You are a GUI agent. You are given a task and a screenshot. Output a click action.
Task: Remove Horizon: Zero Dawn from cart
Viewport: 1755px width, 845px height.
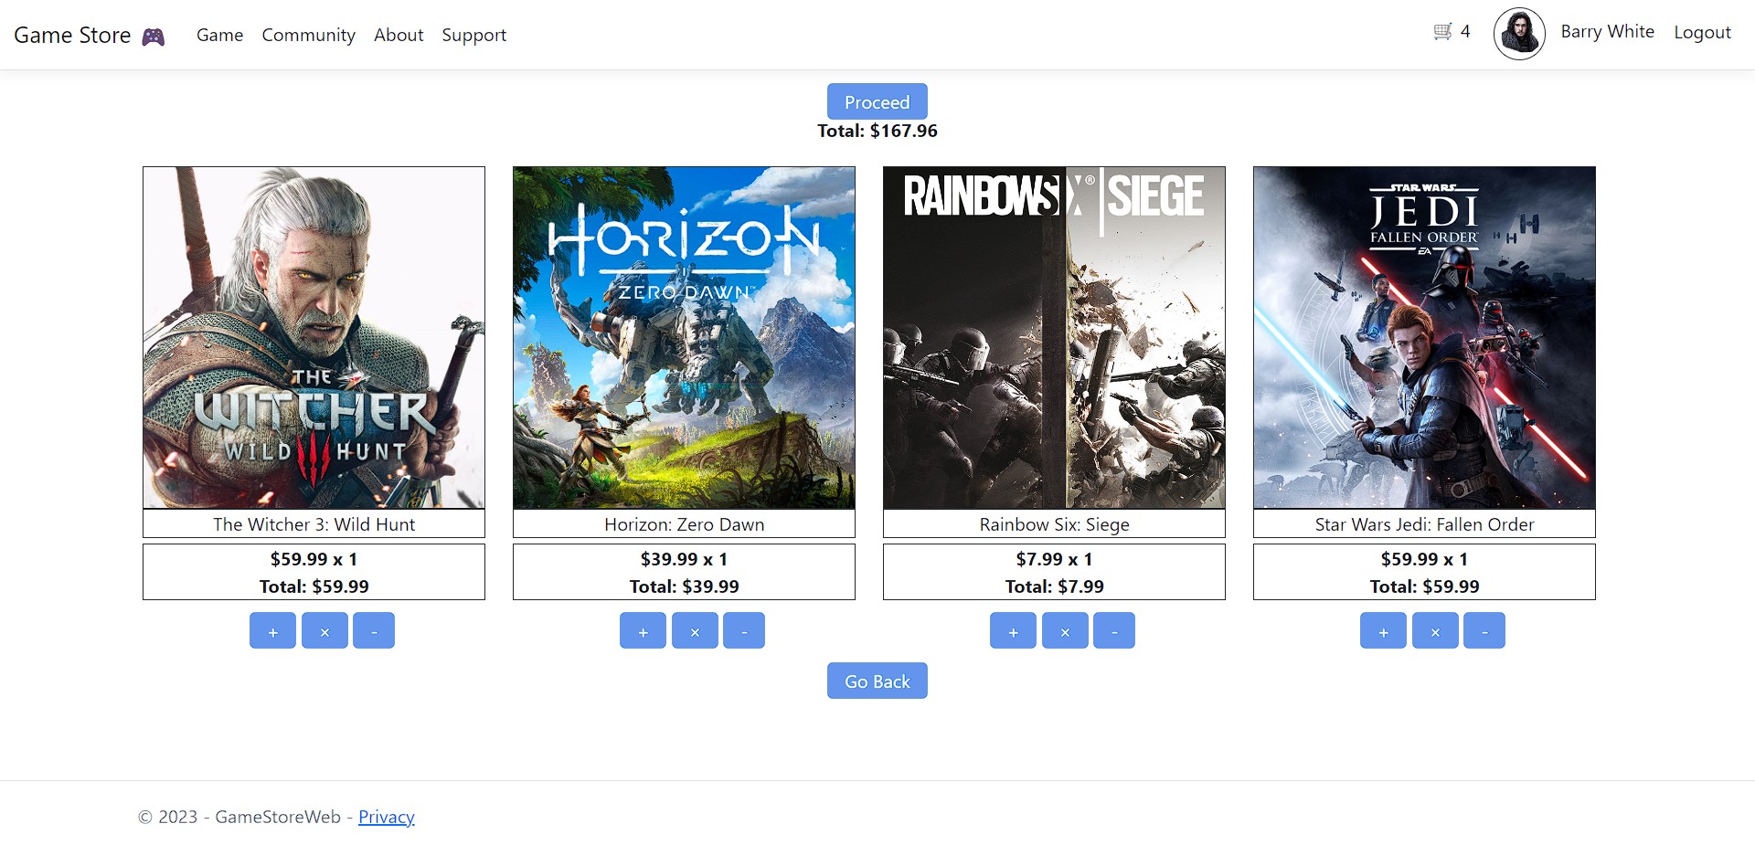point(695,630)
